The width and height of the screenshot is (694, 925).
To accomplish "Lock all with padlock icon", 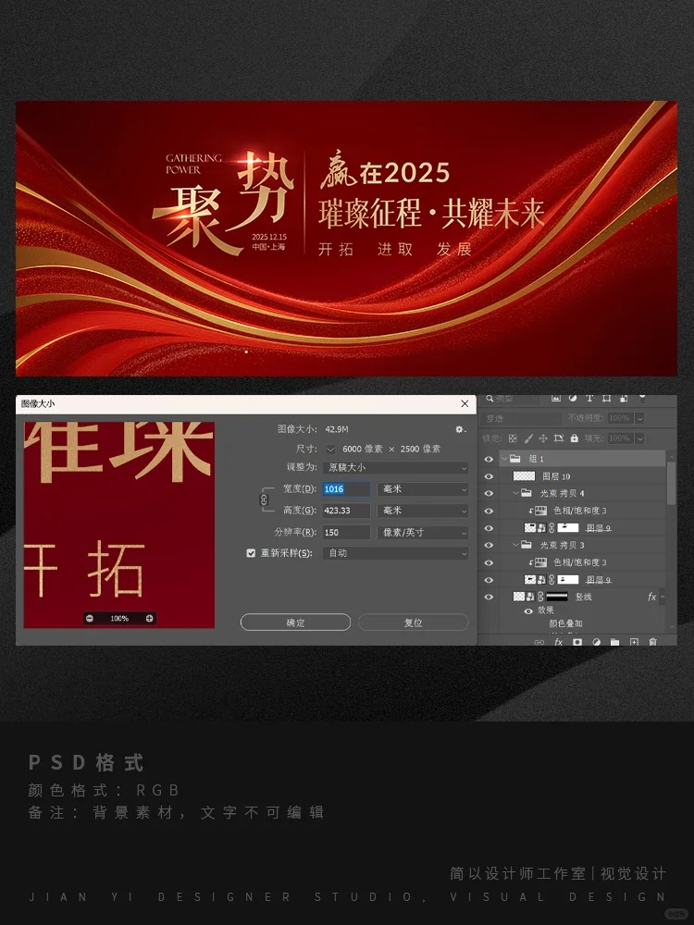I will click(575, 438).
